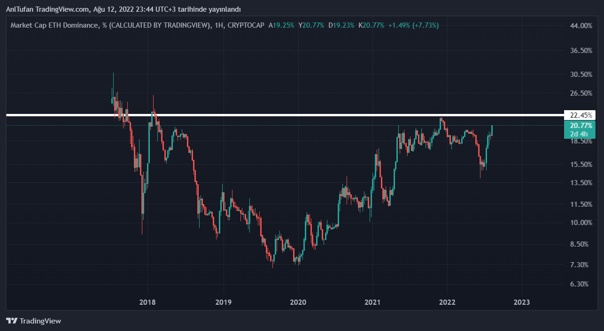Click the 30.50% price axis label

581,75
